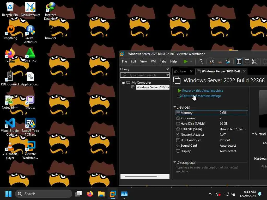Open the Windows Start menu
The width and height of the screenshot is (267, 200).
(8, 194)
